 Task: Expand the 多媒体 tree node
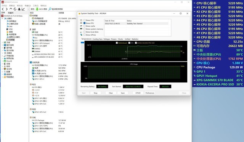click(2, 53)
